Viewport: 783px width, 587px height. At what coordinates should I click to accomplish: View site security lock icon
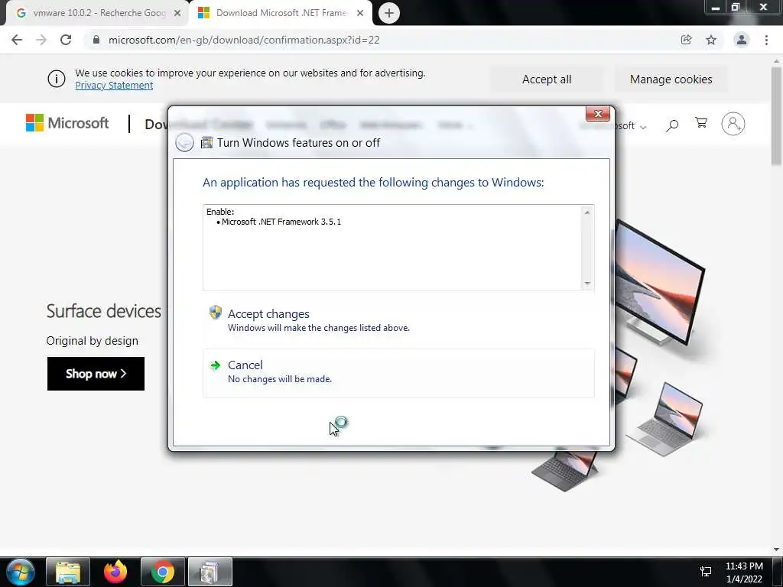96,40
